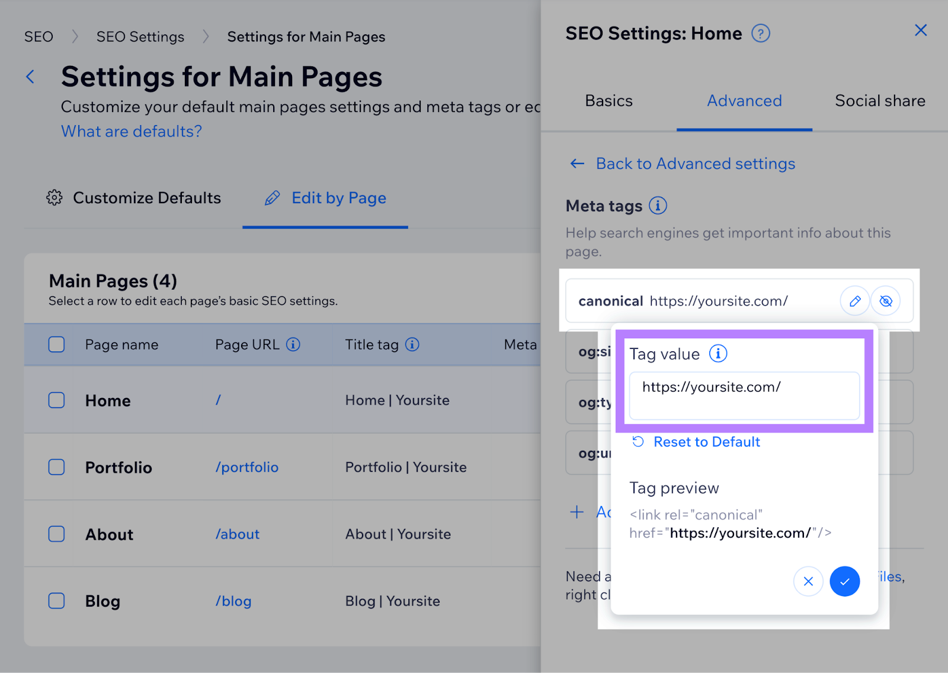948x673 pixels.
Task: Cancel tag edit with X button
Action: pos(808,581)
